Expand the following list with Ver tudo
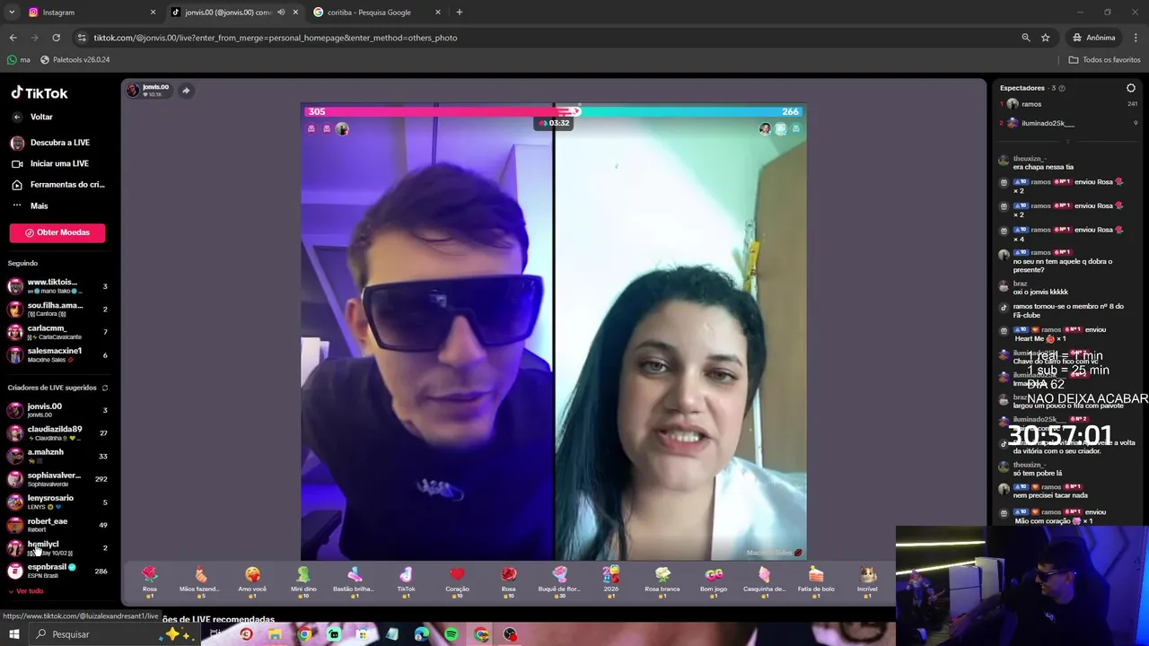This screenshot has height=646, width=1149. (25, 591)
